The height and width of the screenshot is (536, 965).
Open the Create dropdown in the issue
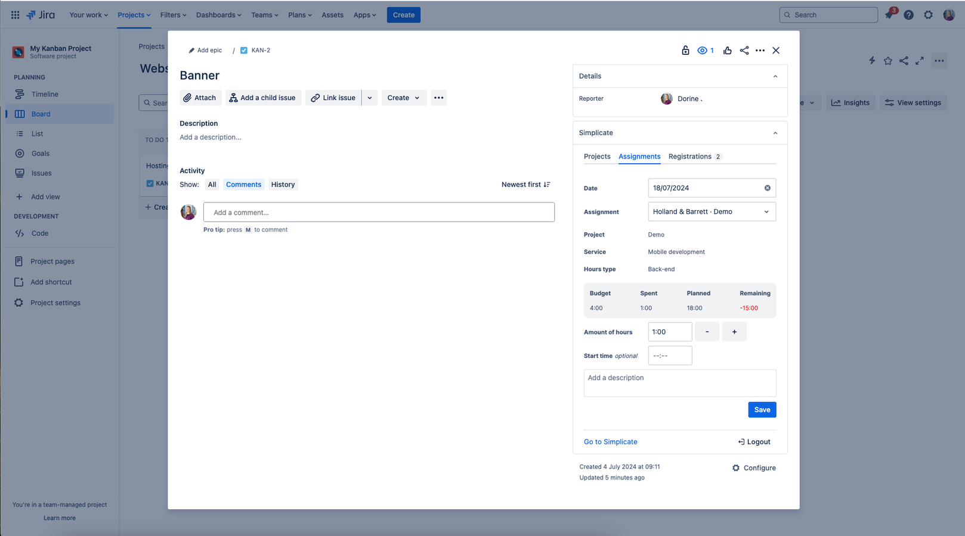pyautogui.click(x=404, y=98)
